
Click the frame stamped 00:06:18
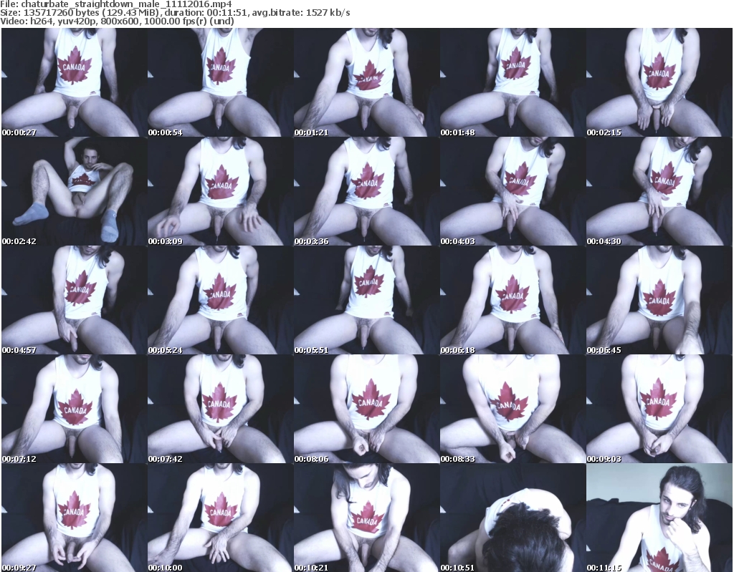513,300
